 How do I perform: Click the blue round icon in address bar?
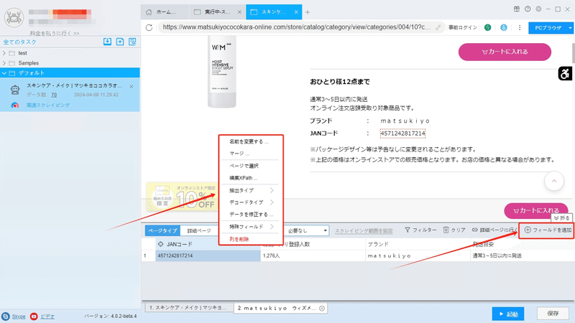click(x=504, y=27)
